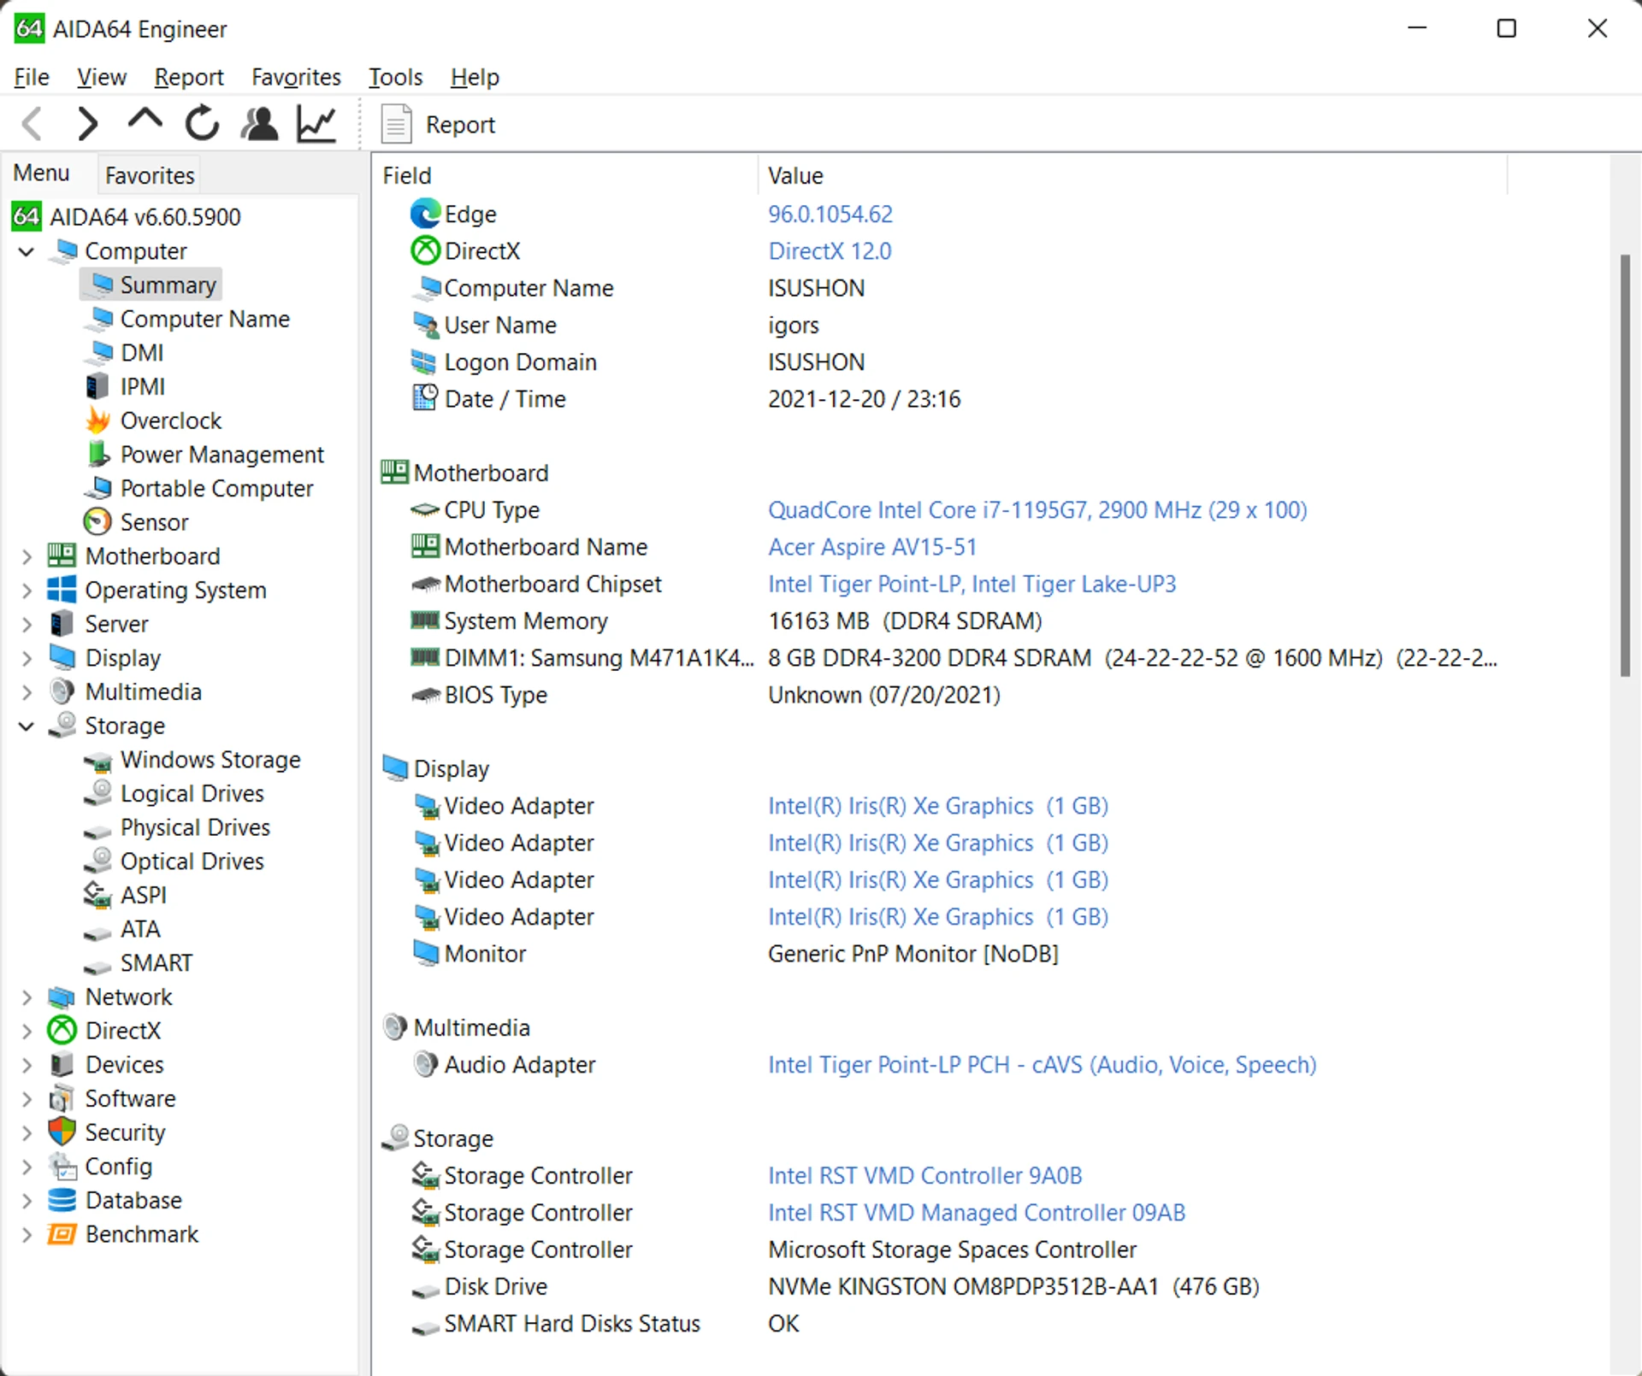Click the Overclock flame icon
This screenshot has height=1376, width=1642.
pos(98,420)
